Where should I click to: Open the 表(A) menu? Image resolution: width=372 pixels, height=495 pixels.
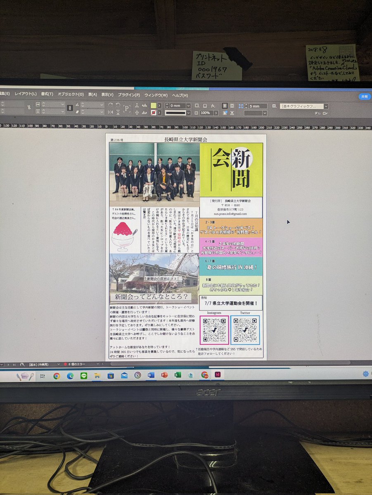tap(92, 94)
